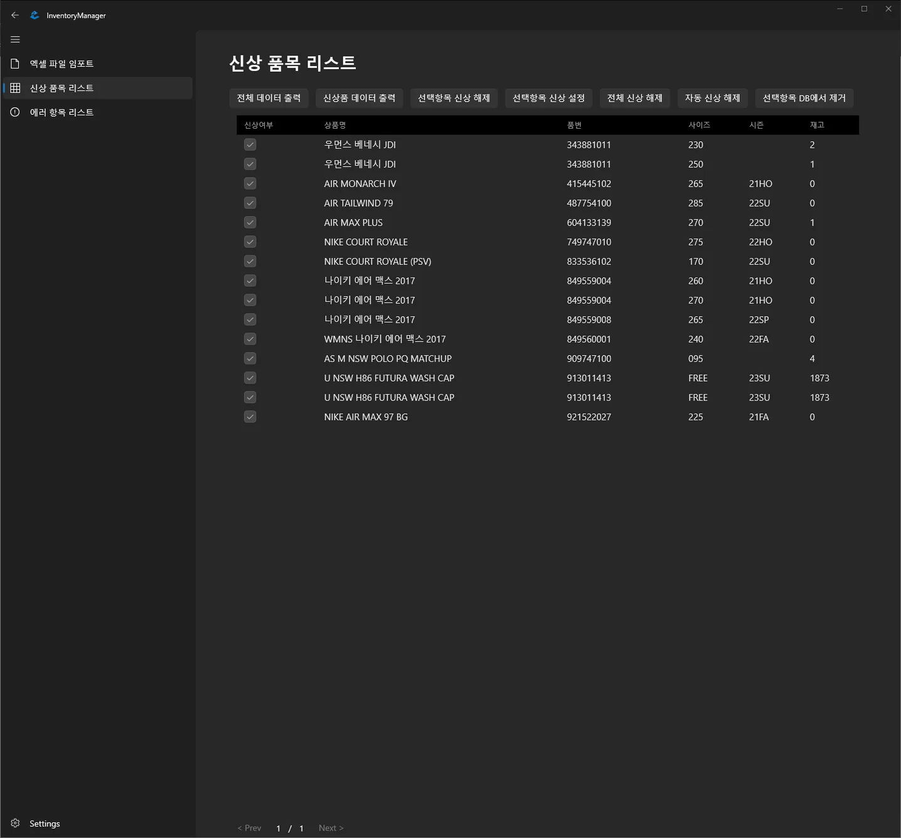Click the < Prev pagination link
Screen dimensions: 901x838
coord(249,828)
